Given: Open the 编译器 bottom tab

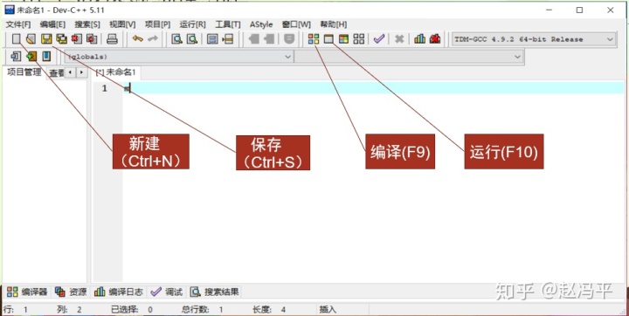Looking at the screenshot, I should click(x=27, y=292).
